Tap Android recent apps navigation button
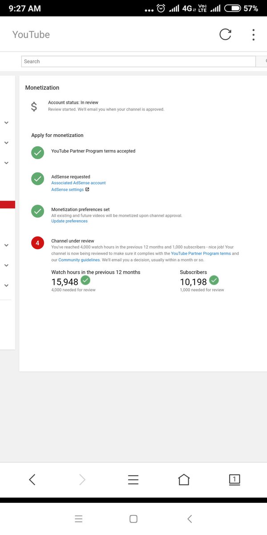Viewport: 267px width, 535px height. pos(79,519)
